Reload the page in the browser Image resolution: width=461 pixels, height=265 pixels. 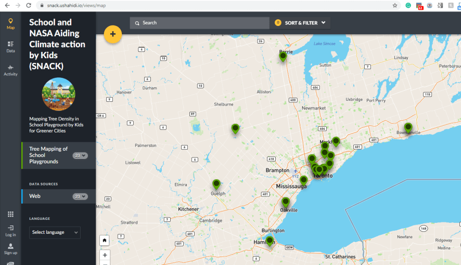click(29, 5)
